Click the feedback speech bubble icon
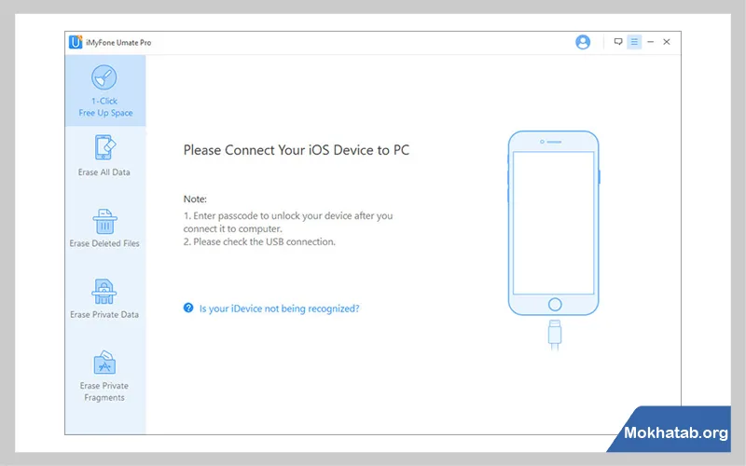746x466 pixels. (618, 42)
